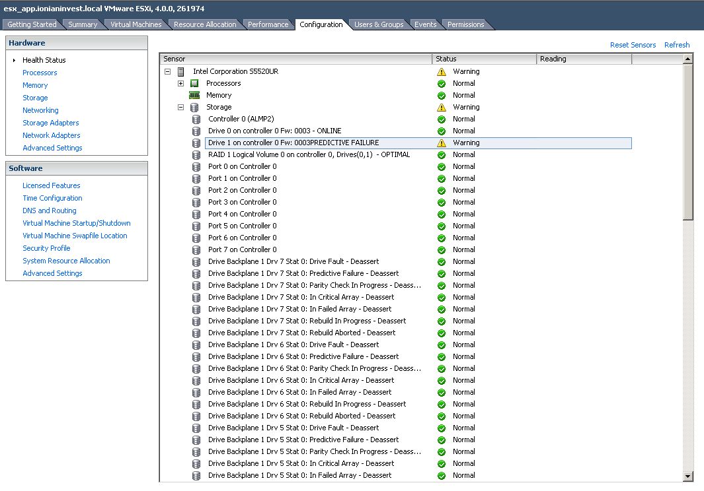
Task: Click the green check icon for Port 5 on Controller 0
Action: [x=442, y=226]
